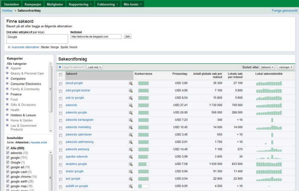Expand the Health category
299x191 pixels.
pyautogui.click(x=7, y=110)
